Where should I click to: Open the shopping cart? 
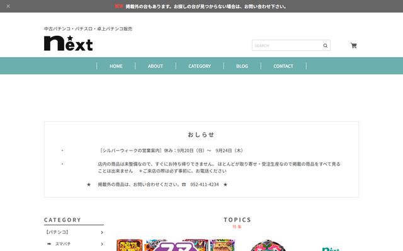(x=354, y=46)
